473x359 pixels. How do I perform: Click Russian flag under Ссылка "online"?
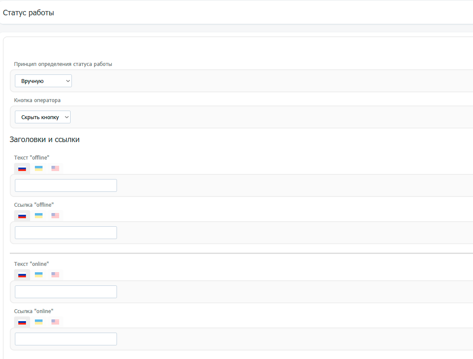tap(22, 322)
